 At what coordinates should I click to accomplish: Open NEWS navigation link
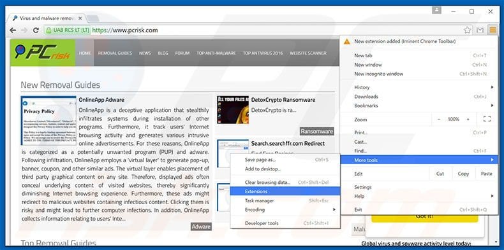[x=145, y=53]
